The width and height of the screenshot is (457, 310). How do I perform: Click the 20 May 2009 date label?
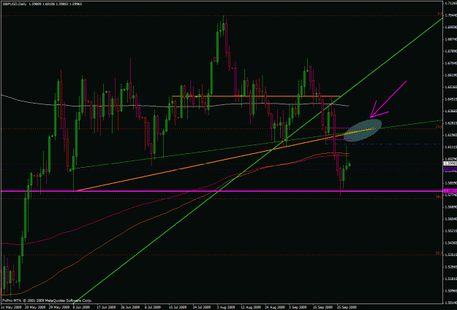tap(35, 307)
